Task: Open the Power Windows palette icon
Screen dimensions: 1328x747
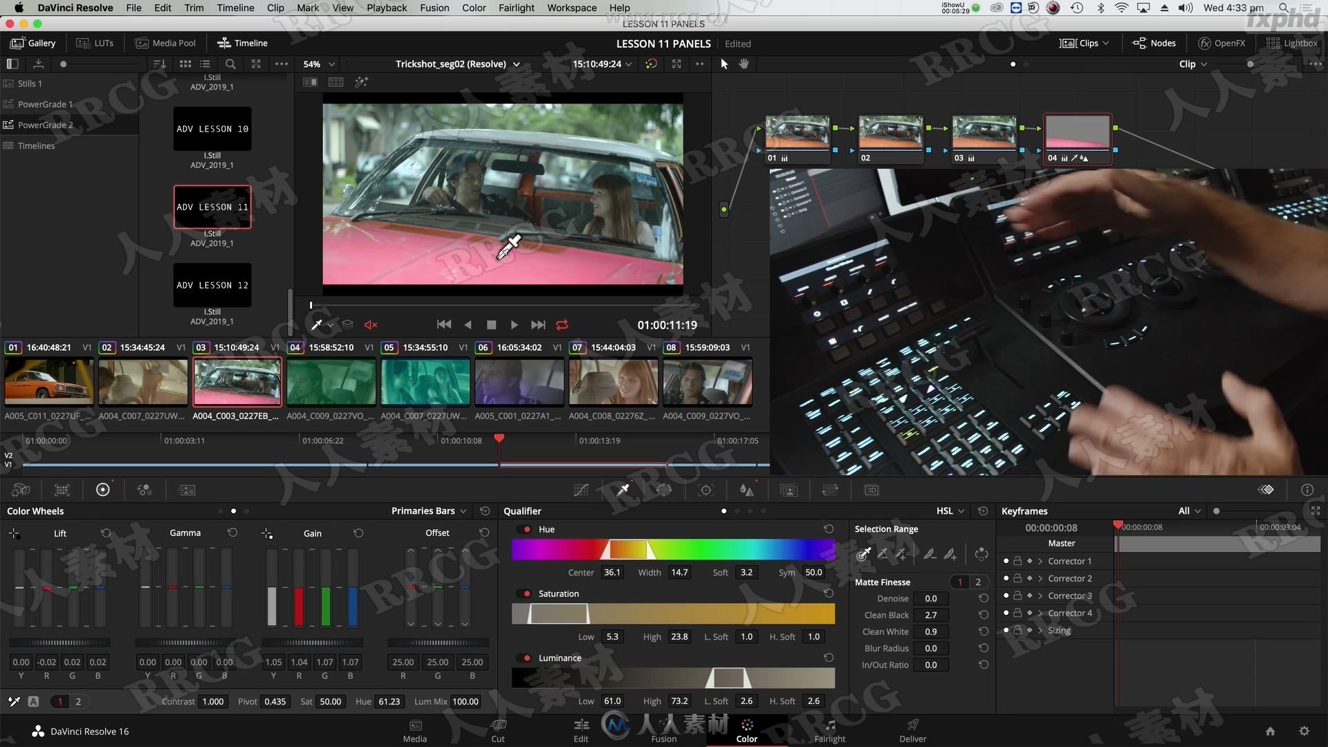Action: click(664, 490)
